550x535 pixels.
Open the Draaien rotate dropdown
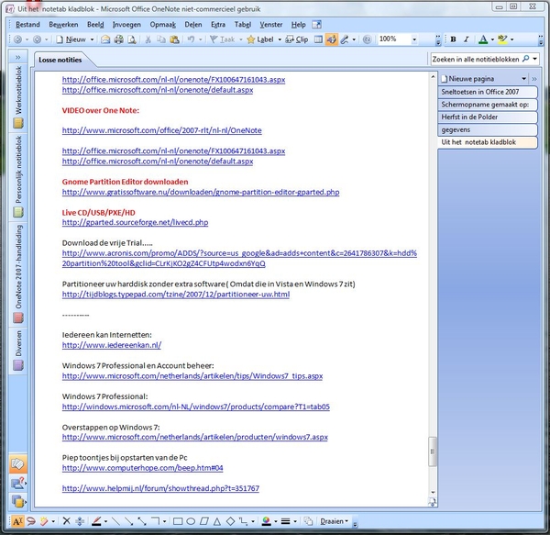(334, 521)
